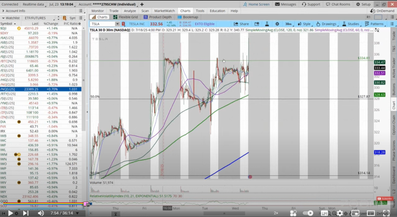Open the Education tab
The height and width of the screenshot is (217, 397).
pyautogui.click(x=217, y=11)
